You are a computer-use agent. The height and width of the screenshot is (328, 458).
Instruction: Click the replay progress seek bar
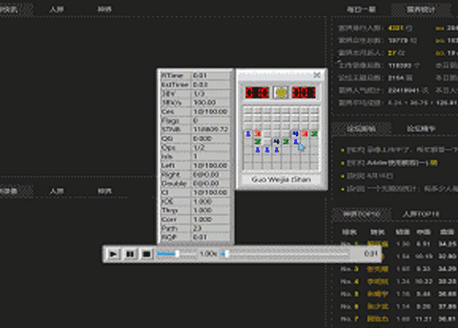pyautogui.click(x=285, y=254)
